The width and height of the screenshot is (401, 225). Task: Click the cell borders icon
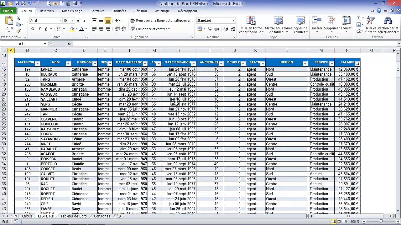(59, 29)
